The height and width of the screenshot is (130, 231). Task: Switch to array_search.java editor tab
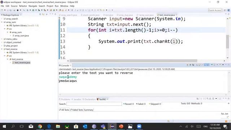(68, 15)
